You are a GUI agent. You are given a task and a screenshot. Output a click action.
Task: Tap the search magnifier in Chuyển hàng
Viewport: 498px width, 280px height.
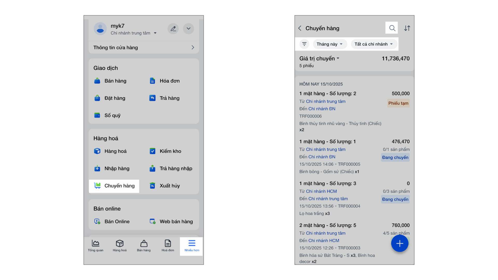(x=392, y=28)
